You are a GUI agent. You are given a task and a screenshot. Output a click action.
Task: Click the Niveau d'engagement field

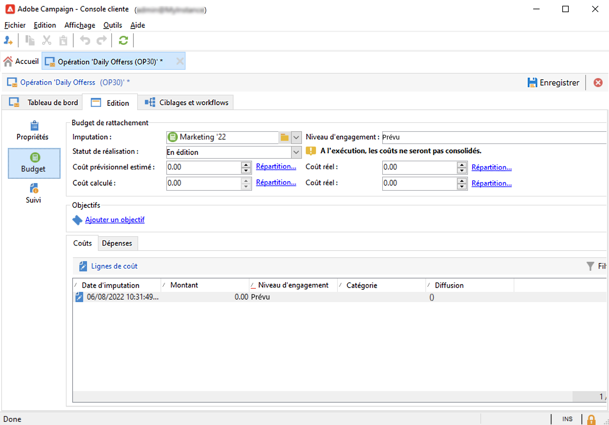click(494, 137)
